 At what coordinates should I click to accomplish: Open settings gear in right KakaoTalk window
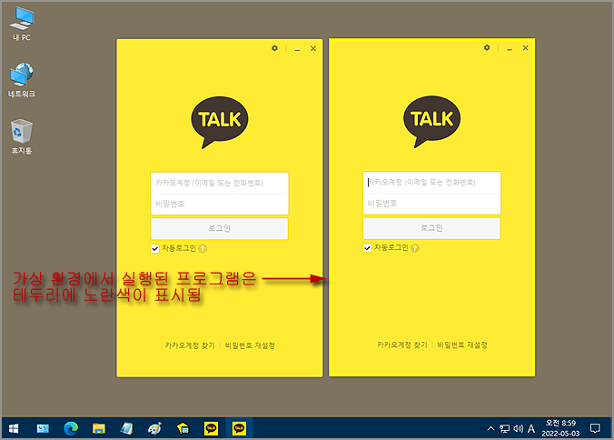click(487, 47)
